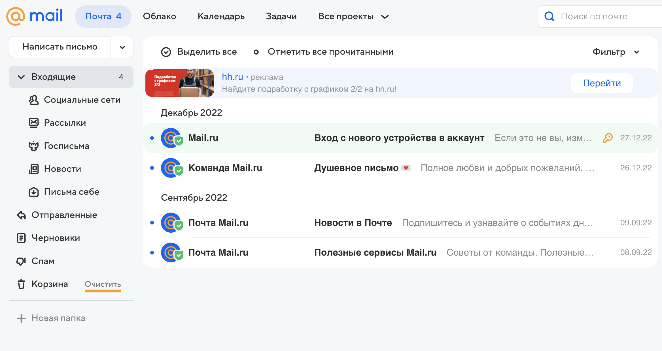Click the key icon on the login alert email
The image size is (662, 351).
[x=608, y=138]
